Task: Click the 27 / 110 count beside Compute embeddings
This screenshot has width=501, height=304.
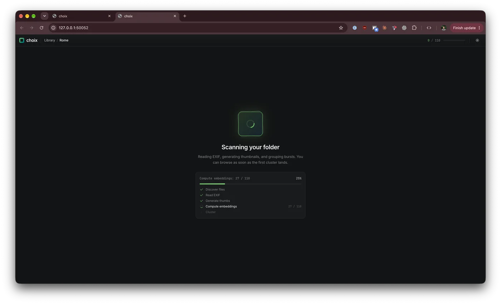Action: click(295, 207)
